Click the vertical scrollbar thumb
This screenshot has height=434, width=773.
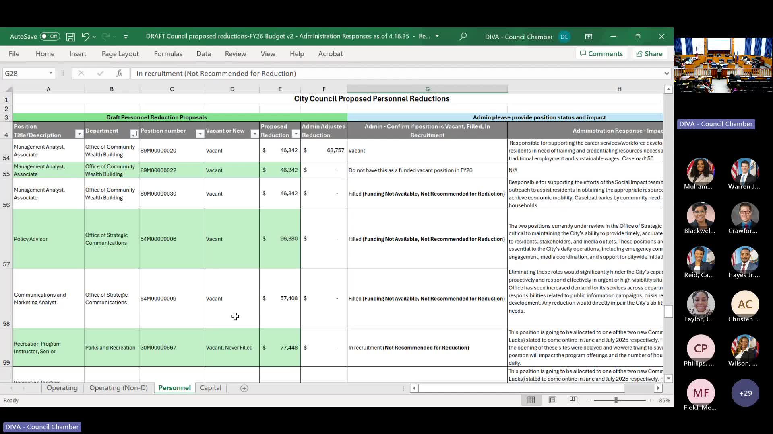coord(668,311)
